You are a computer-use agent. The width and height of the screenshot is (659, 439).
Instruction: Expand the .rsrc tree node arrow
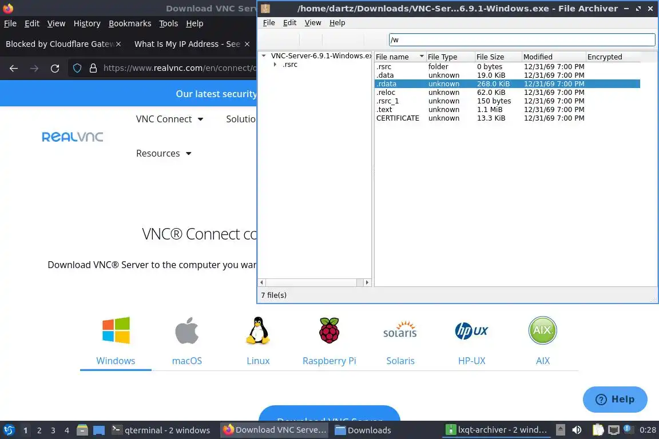[275, 64]
